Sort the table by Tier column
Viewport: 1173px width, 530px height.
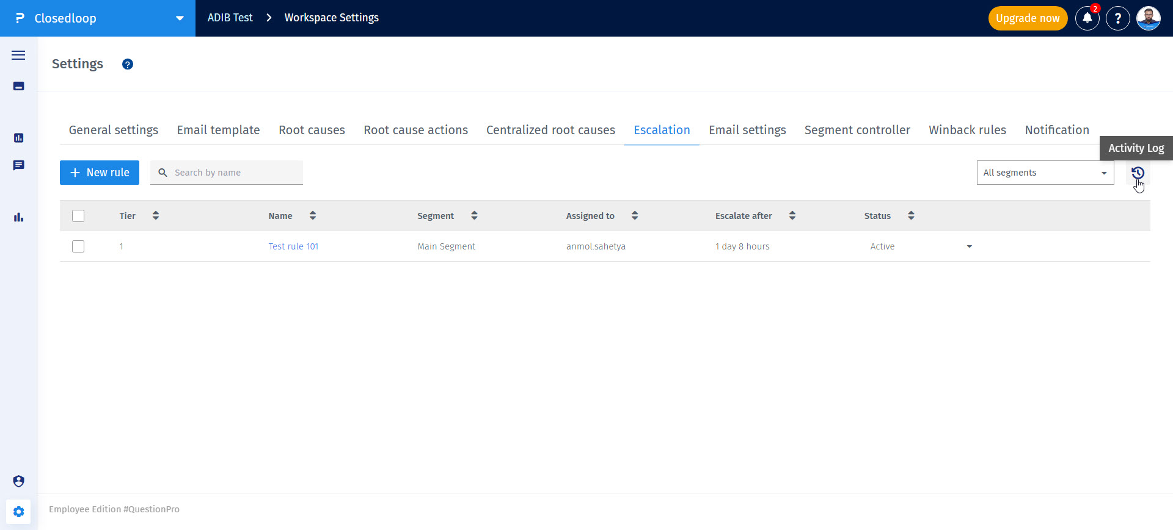point(156,216)
